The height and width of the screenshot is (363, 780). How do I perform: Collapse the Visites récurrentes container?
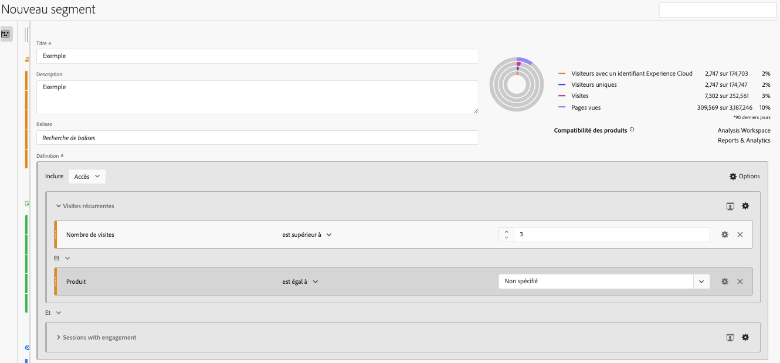click(x=59, y=206)
